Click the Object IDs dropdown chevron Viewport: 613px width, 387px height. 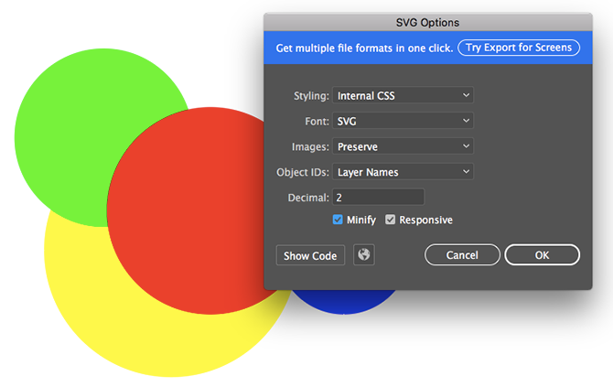tap(466, 171)
